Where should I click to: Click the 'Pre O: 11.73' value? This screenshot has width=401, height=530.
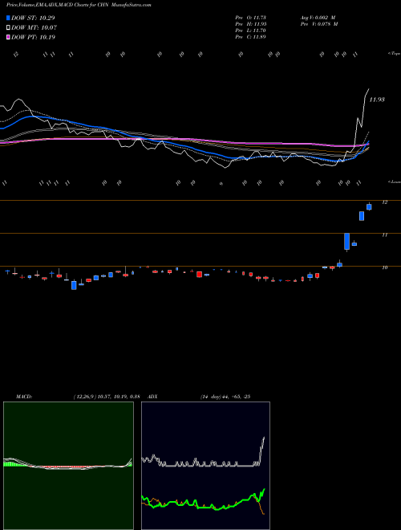coord(251,18)
